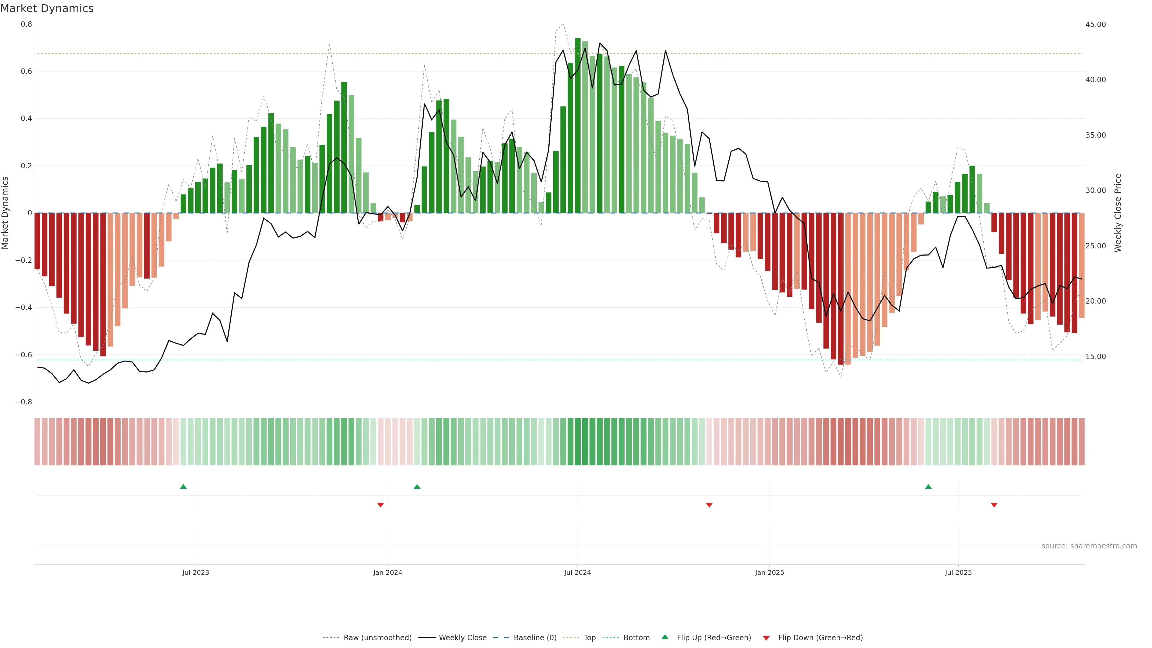Toggle the Bottom legend entry
This screenshot has width=1152, height=648.
pyautogui.click(x=636, y=638)
